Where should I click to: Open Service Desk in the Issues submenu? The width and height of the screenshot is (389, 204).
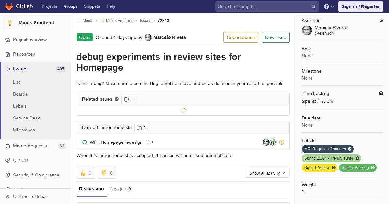(x=26, y=118)
